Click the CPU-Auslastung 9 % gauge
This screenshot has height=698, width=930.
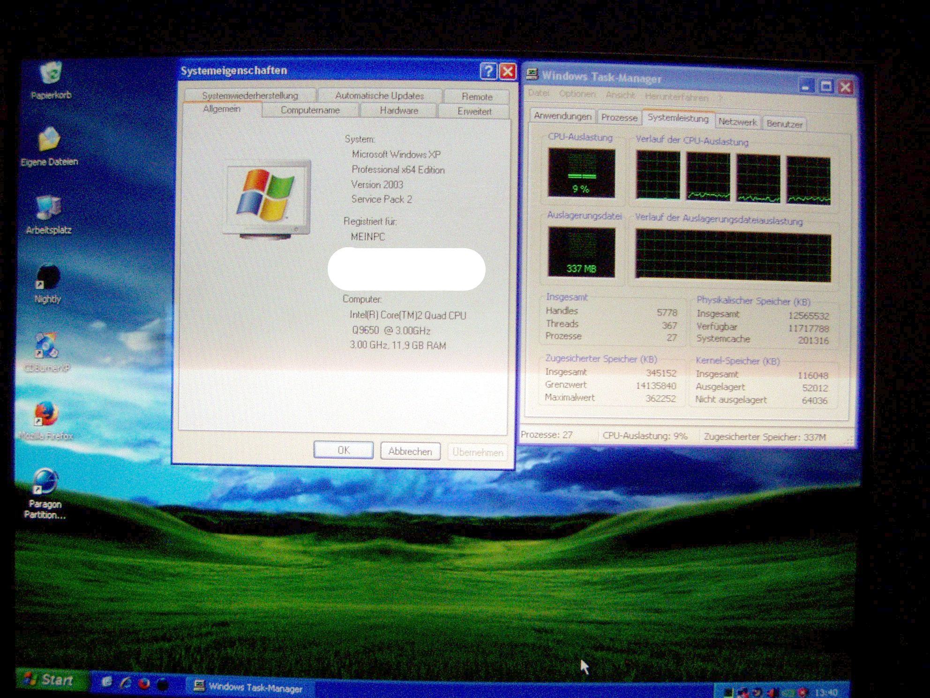[581, 173]
